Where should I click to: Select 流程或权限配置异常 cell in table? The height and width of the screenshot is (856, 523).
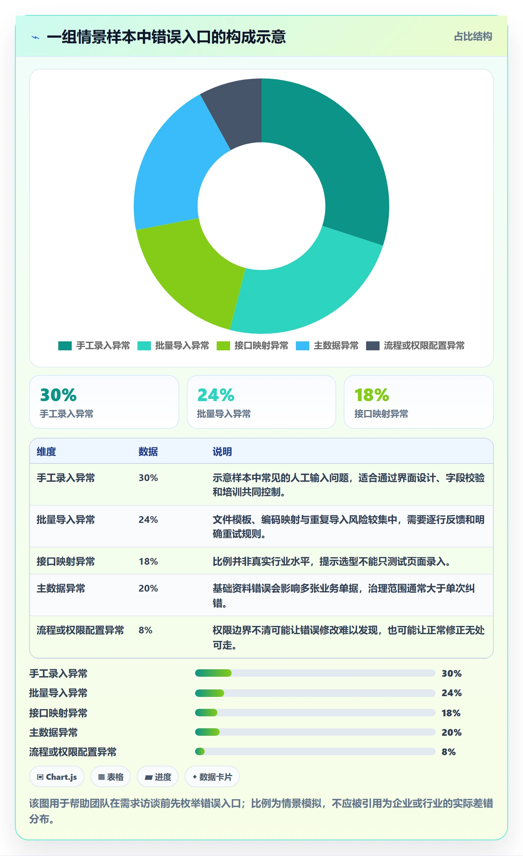(x=80, y=630)
